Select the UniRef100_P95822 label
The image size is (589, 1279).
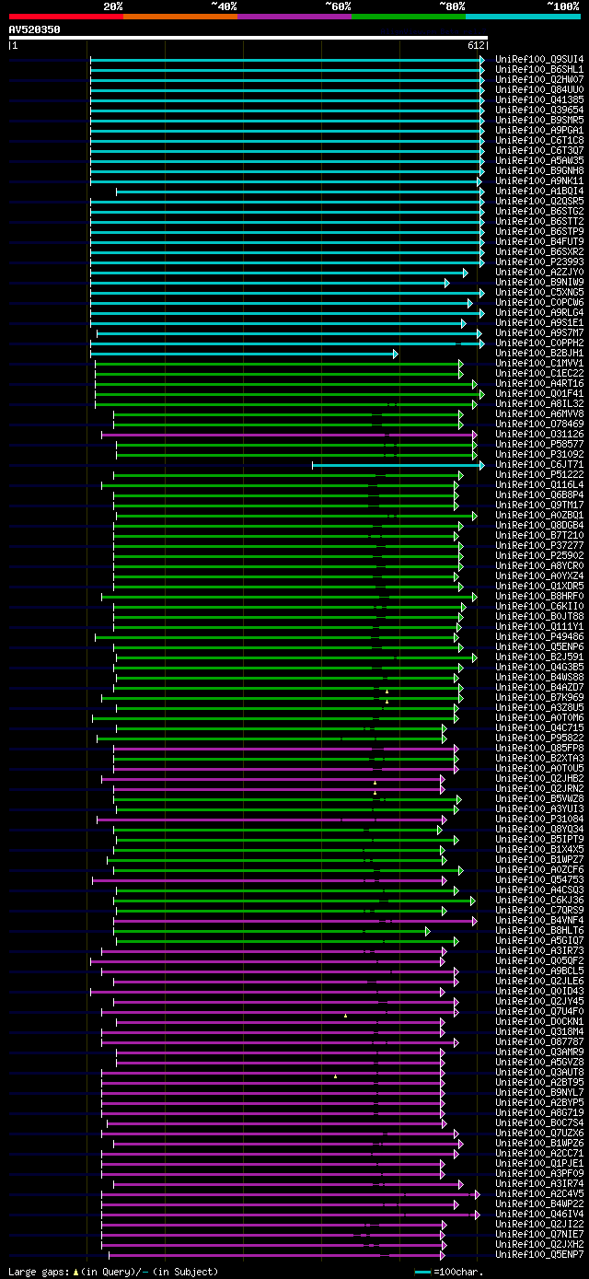[x=539, y=738]
